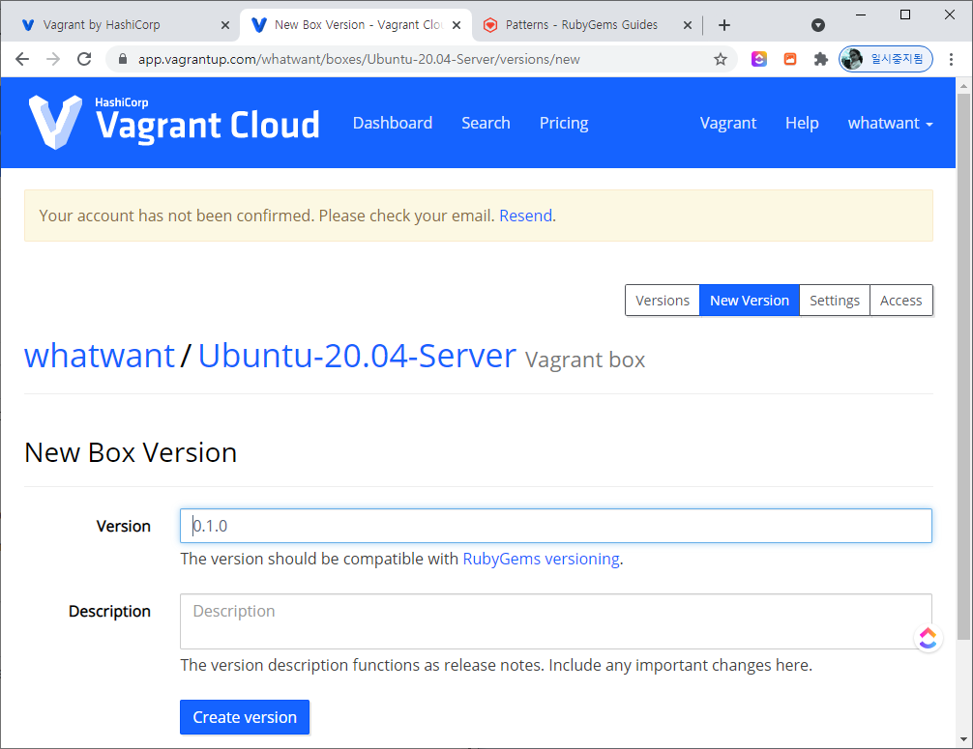The image size is (973, 749).
Task: Close the Patterns RubyGems Guides tab
Action: point(688,25)
